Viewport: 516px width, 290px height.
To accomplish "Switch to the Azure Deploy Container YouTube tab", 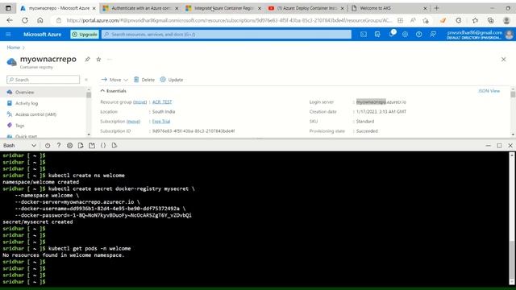I will coord(306,8).
